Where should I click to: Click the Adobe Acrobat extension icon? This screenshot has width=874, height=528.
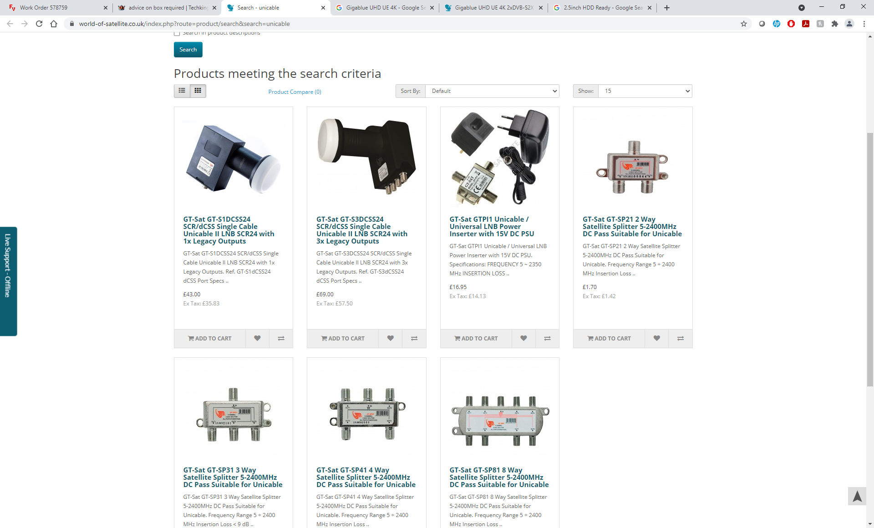[x=806, y=24]
